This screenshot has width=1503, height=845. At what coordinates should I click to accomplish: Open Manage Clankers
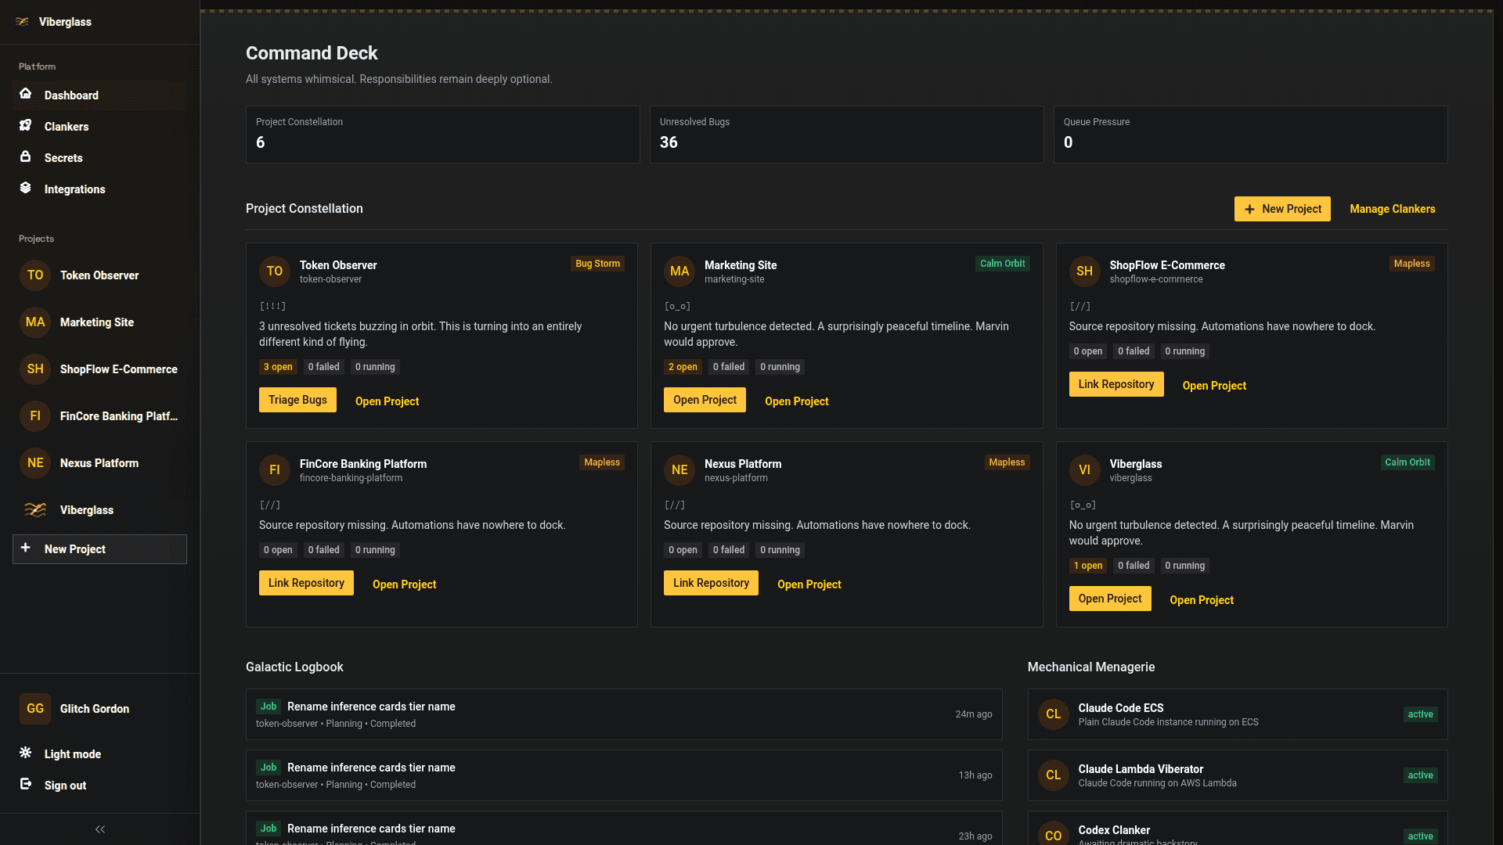[1392, 209]
